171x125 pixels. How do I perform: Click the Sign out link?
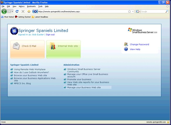click(x=50, y=35)
